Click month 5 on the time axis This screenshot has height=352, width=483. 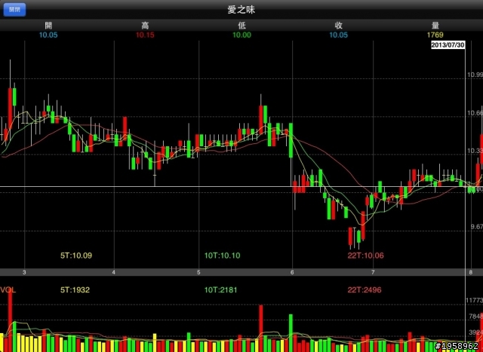point(198,272)
